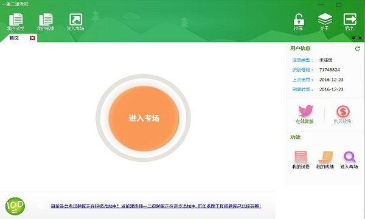Click the large orange 进入考场 button
The height and width of the screenshot is (219, 365).
144,118
